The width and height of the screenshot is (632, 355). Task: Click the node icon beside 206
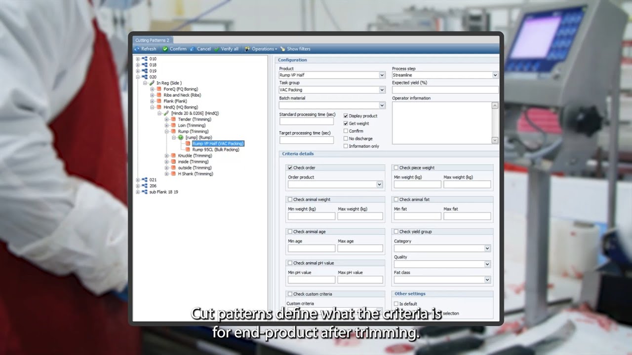point(145,186)
